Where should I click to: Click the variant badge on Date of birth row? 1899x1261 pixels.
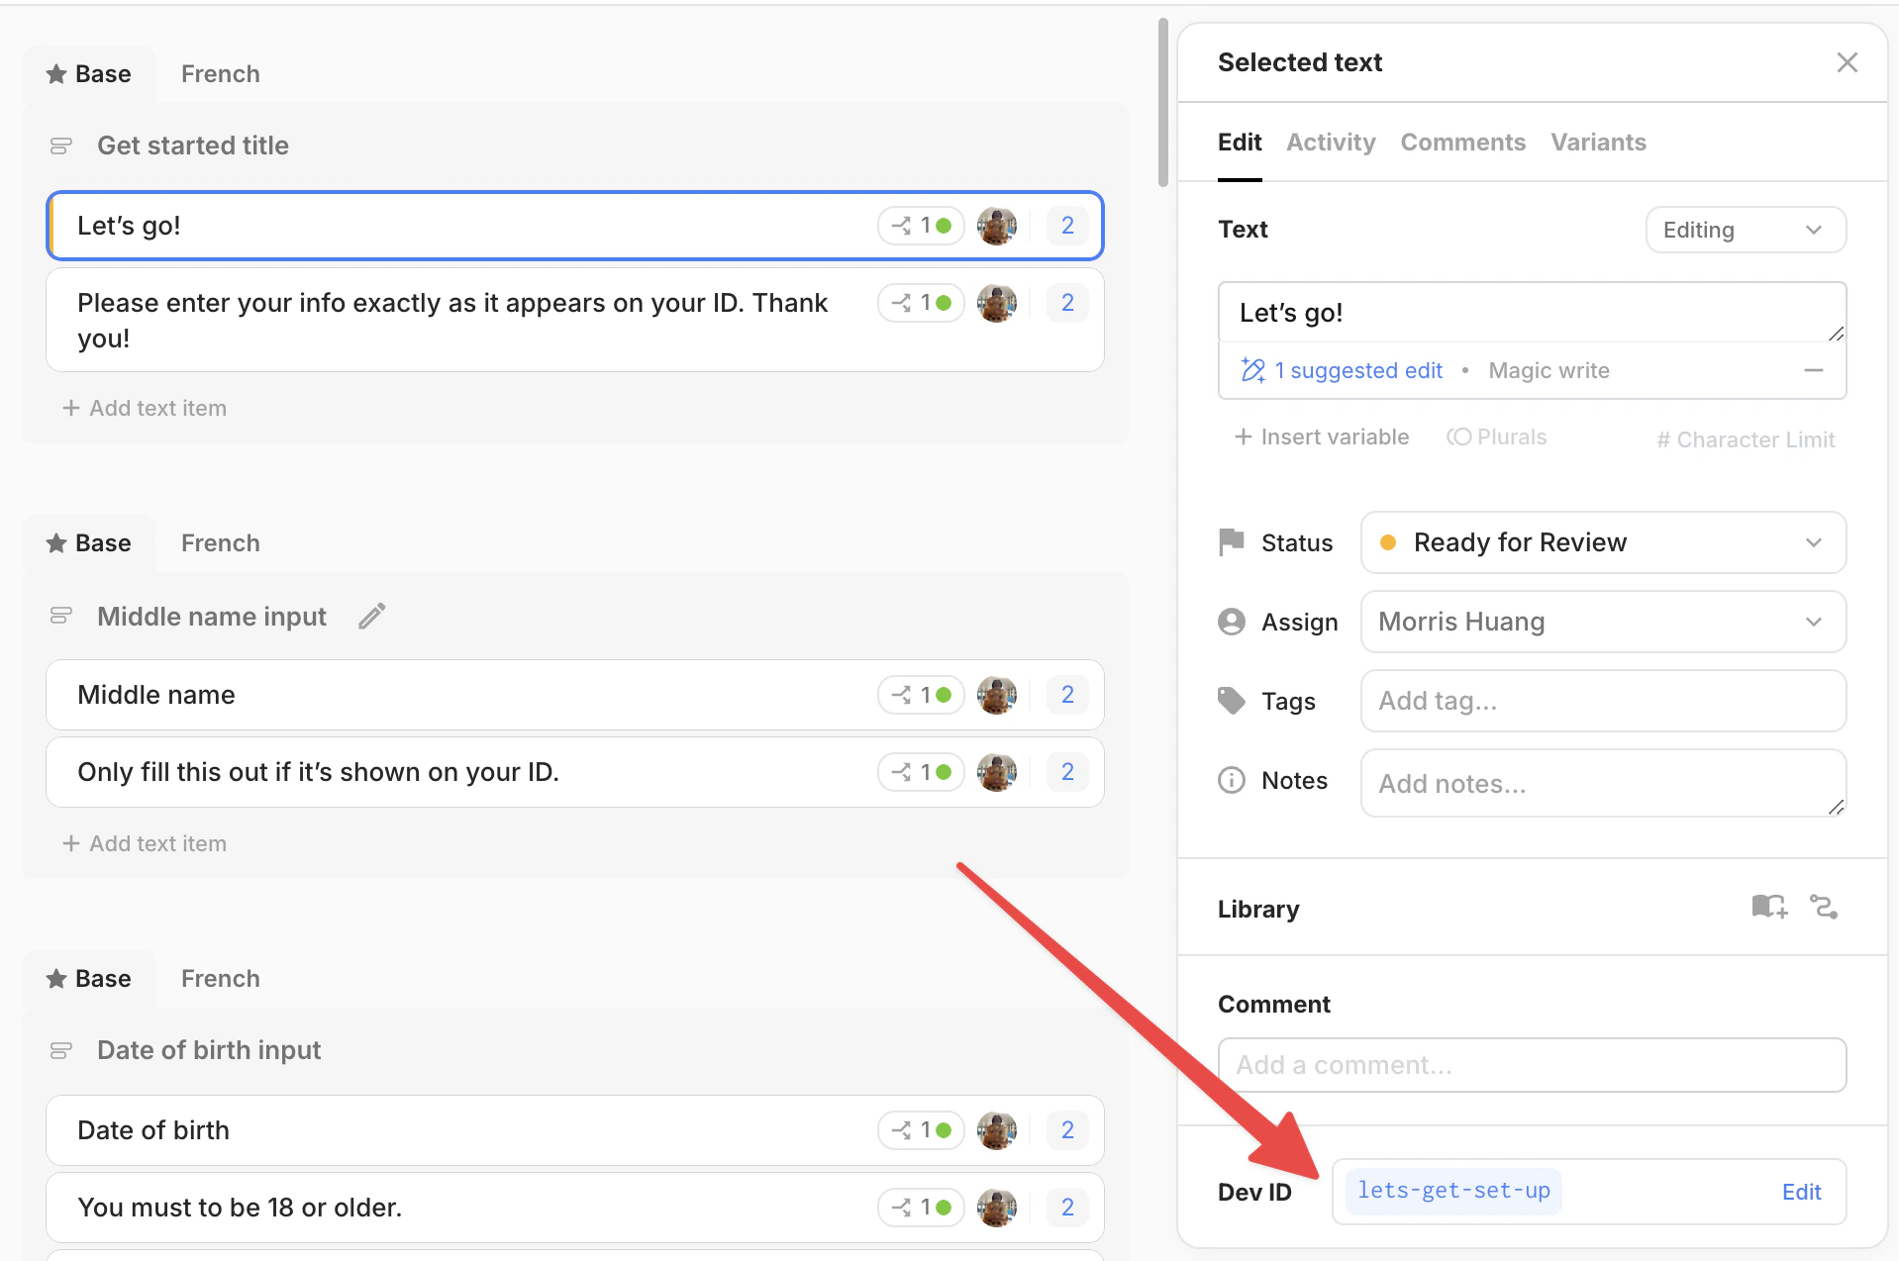tap(921, 1129)
